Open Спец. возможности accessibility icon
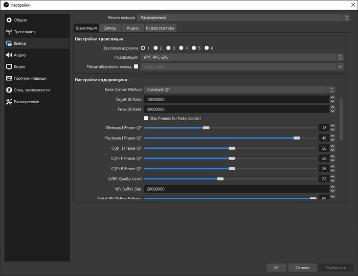Viewport: 358px width, 276px height. 9,90
